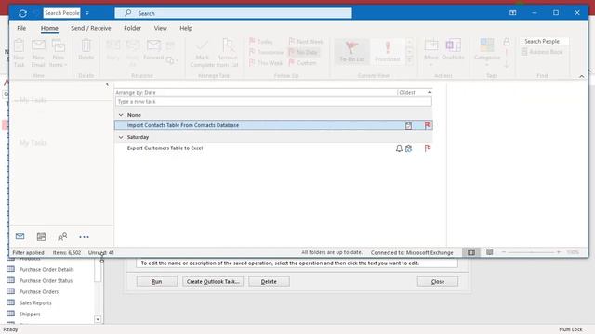Click Mark Complete checkmark icon

pos(203,53)
